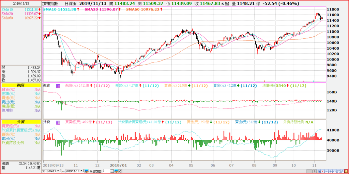
Task: Open the wrench settings icon
Action: coord(342,171)
